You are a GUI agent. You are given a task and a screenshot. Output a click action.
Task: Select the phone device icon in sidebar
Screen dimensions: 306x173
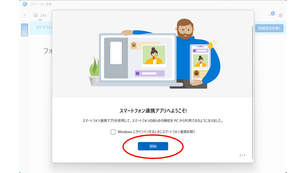click(x=25, y=30)
